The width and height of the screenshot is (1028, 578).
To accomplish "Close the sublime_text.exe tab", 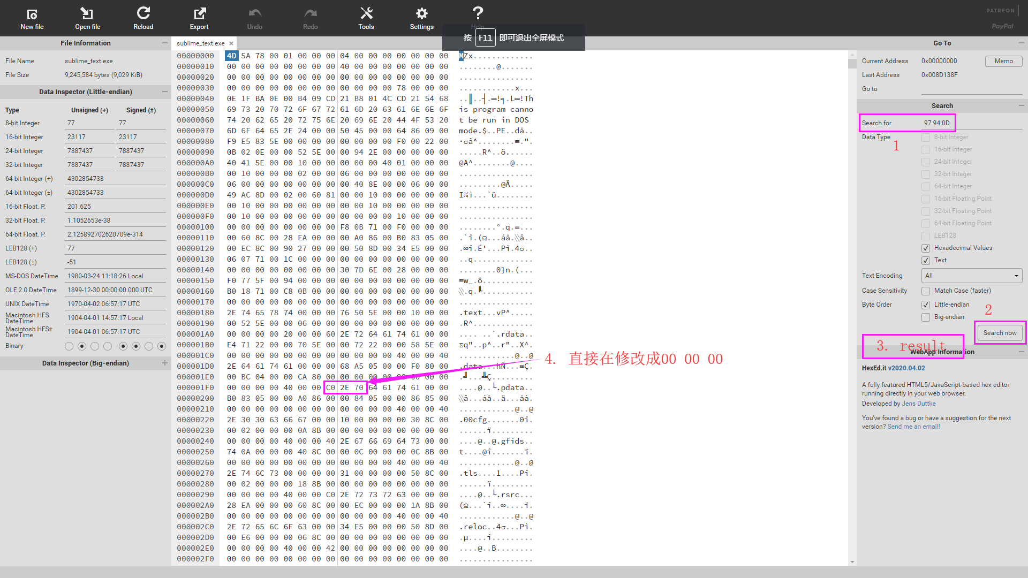I will coord(231,43).
